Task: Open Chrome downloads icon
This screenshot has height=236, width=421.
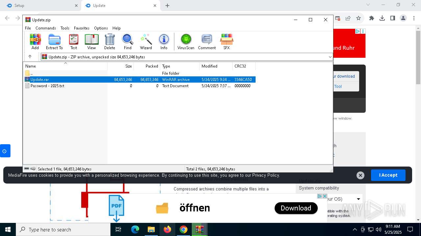Action: (x=382, y=18)
